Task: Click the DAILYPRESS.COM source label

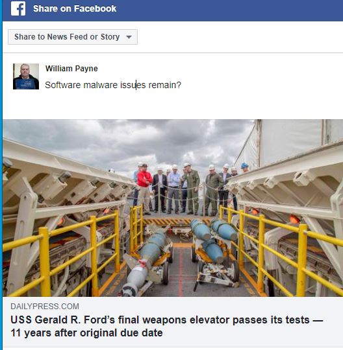Action: (45, 306)
